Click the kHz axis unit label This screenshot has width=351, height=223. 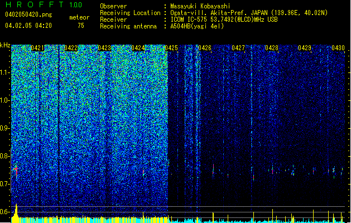5,45
